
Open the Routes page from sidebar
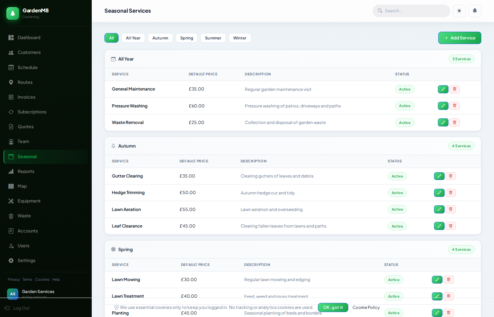(25, 82)
